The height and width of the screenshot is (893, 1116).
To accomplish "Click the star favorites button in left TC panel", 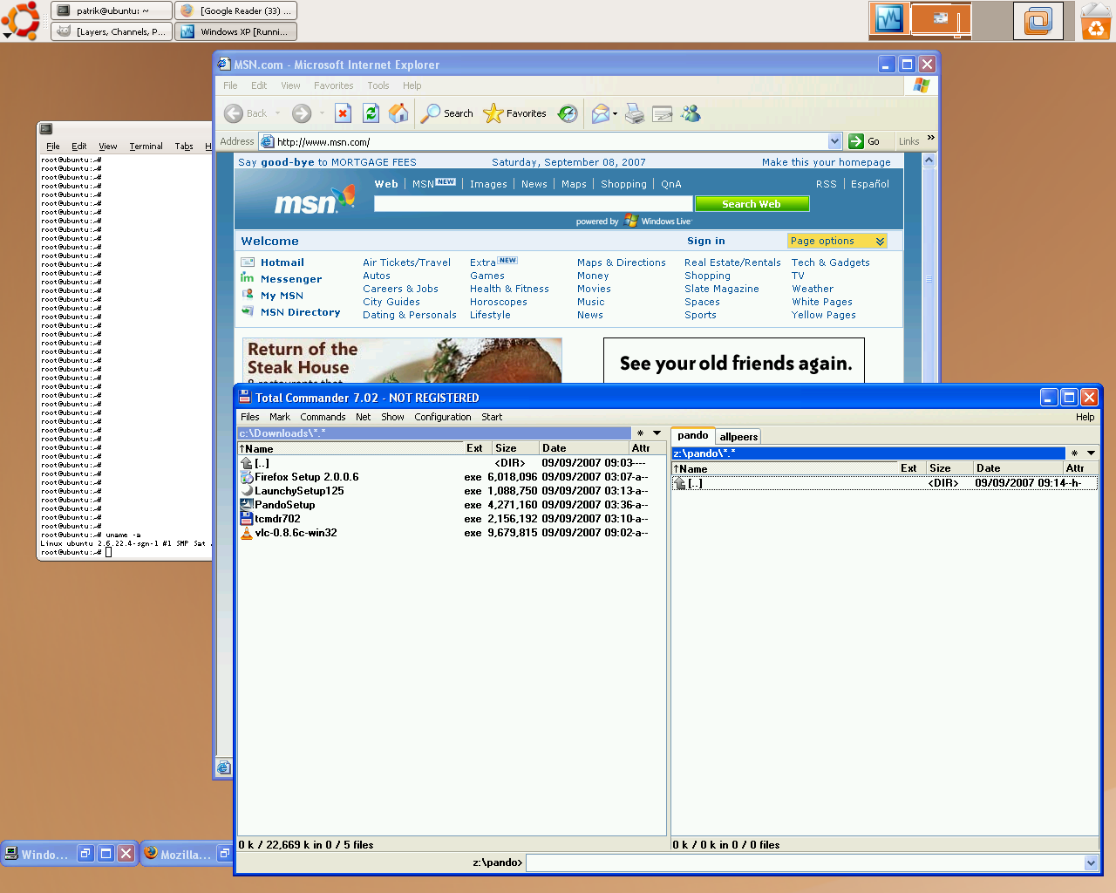I will tap(640, 433).
